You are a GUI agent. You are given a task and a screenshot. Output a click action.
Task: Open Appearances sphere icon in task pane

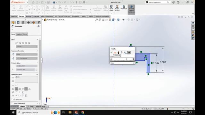pos(193,35)
